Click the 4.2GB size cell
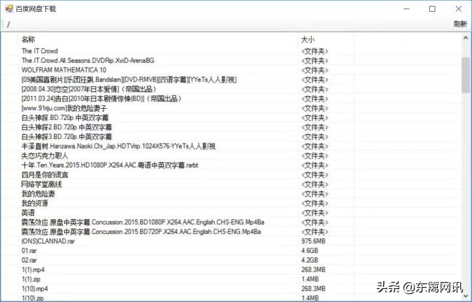Image resolution: width=472 pixels, height=302 pixels. click(309, 261)
